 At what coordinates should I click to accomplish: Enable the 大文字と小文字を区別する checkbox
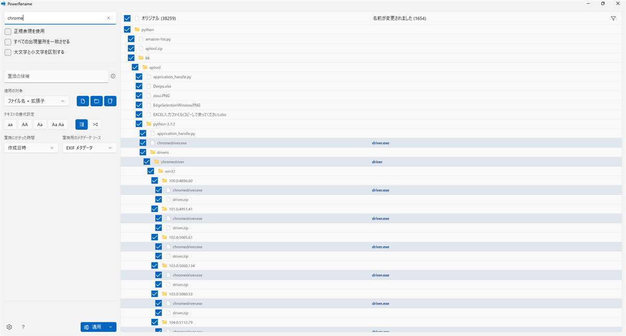(x=8, y=52)
